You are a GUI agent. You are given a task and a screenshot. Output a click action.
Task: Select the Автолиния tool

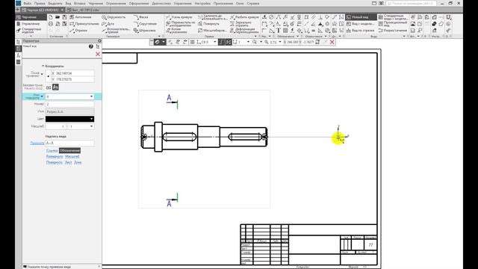tap(81, 17)
